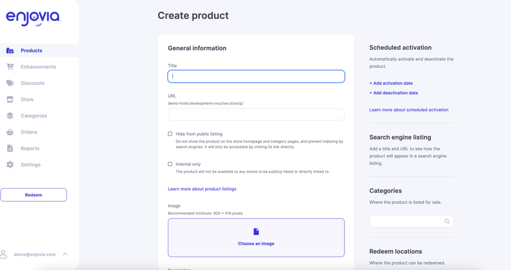Click the Categories layers icon
The height and width of the screenshot is (270, 511).
tap(10, 116)
